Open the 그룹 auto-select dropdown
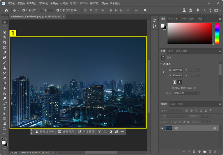The height and width of the screenshot is (155, 223). (x=47, y=10)
